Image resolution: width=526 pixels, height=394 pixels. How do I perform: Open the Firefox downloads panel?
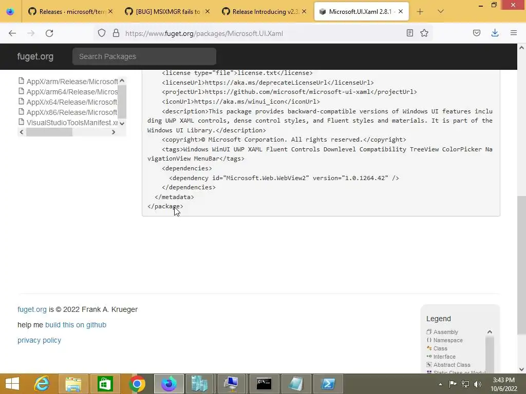click(x=495, y=33)
